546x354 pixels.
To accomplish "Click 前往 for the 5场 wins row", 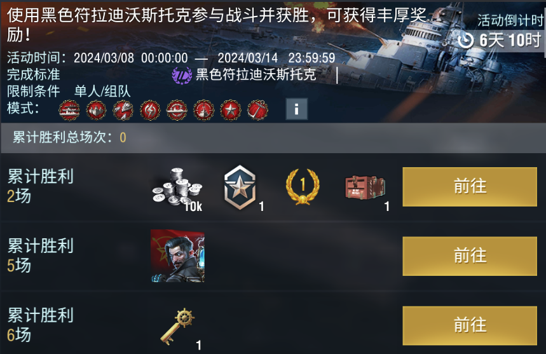I will click(470, 256).
